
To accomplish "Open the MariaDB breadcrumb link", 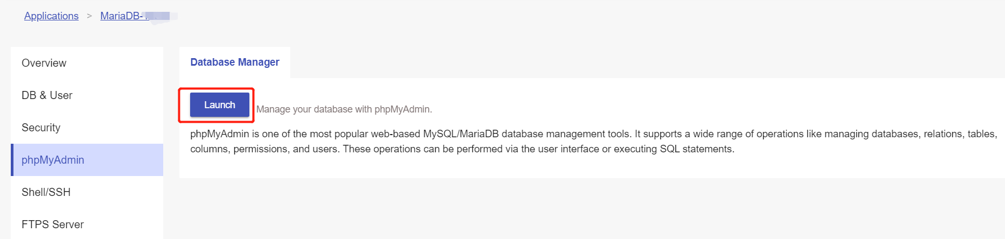I will click(x=121, y=16).
